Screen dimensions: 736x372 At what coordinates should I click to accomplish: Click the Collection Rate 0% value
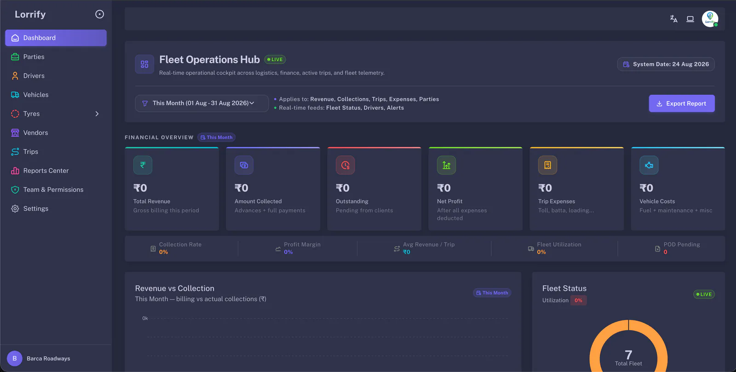(163, 252)
